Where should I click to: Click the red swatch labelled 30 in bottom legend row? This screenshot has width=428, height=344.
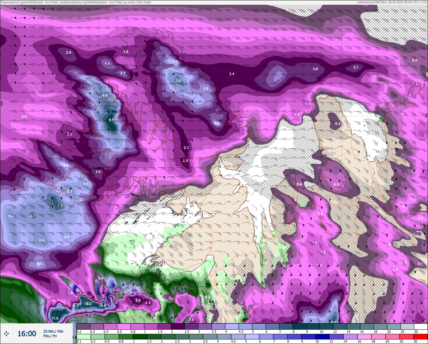pyautogui.click(x=421, y=337)
